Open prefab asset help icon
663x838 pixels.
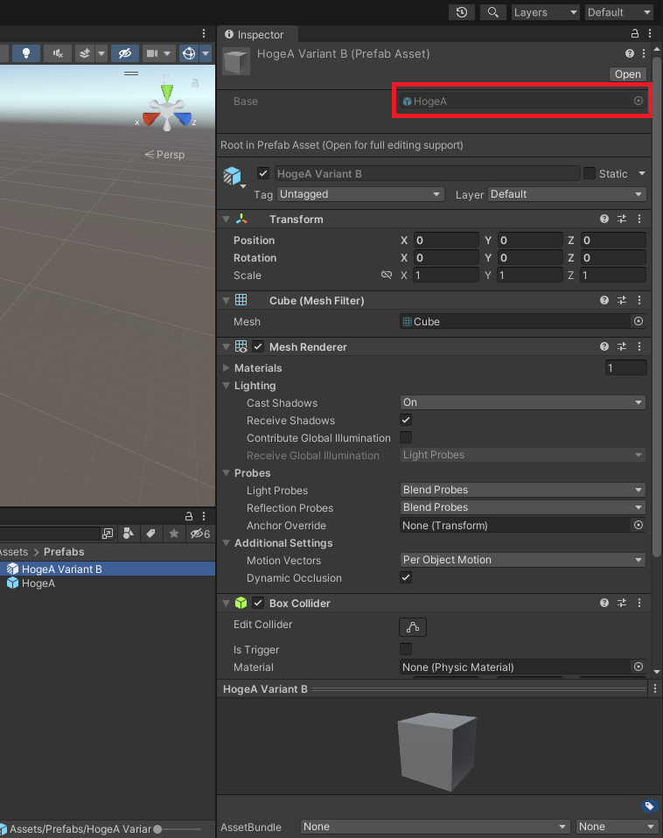[630, 53]
